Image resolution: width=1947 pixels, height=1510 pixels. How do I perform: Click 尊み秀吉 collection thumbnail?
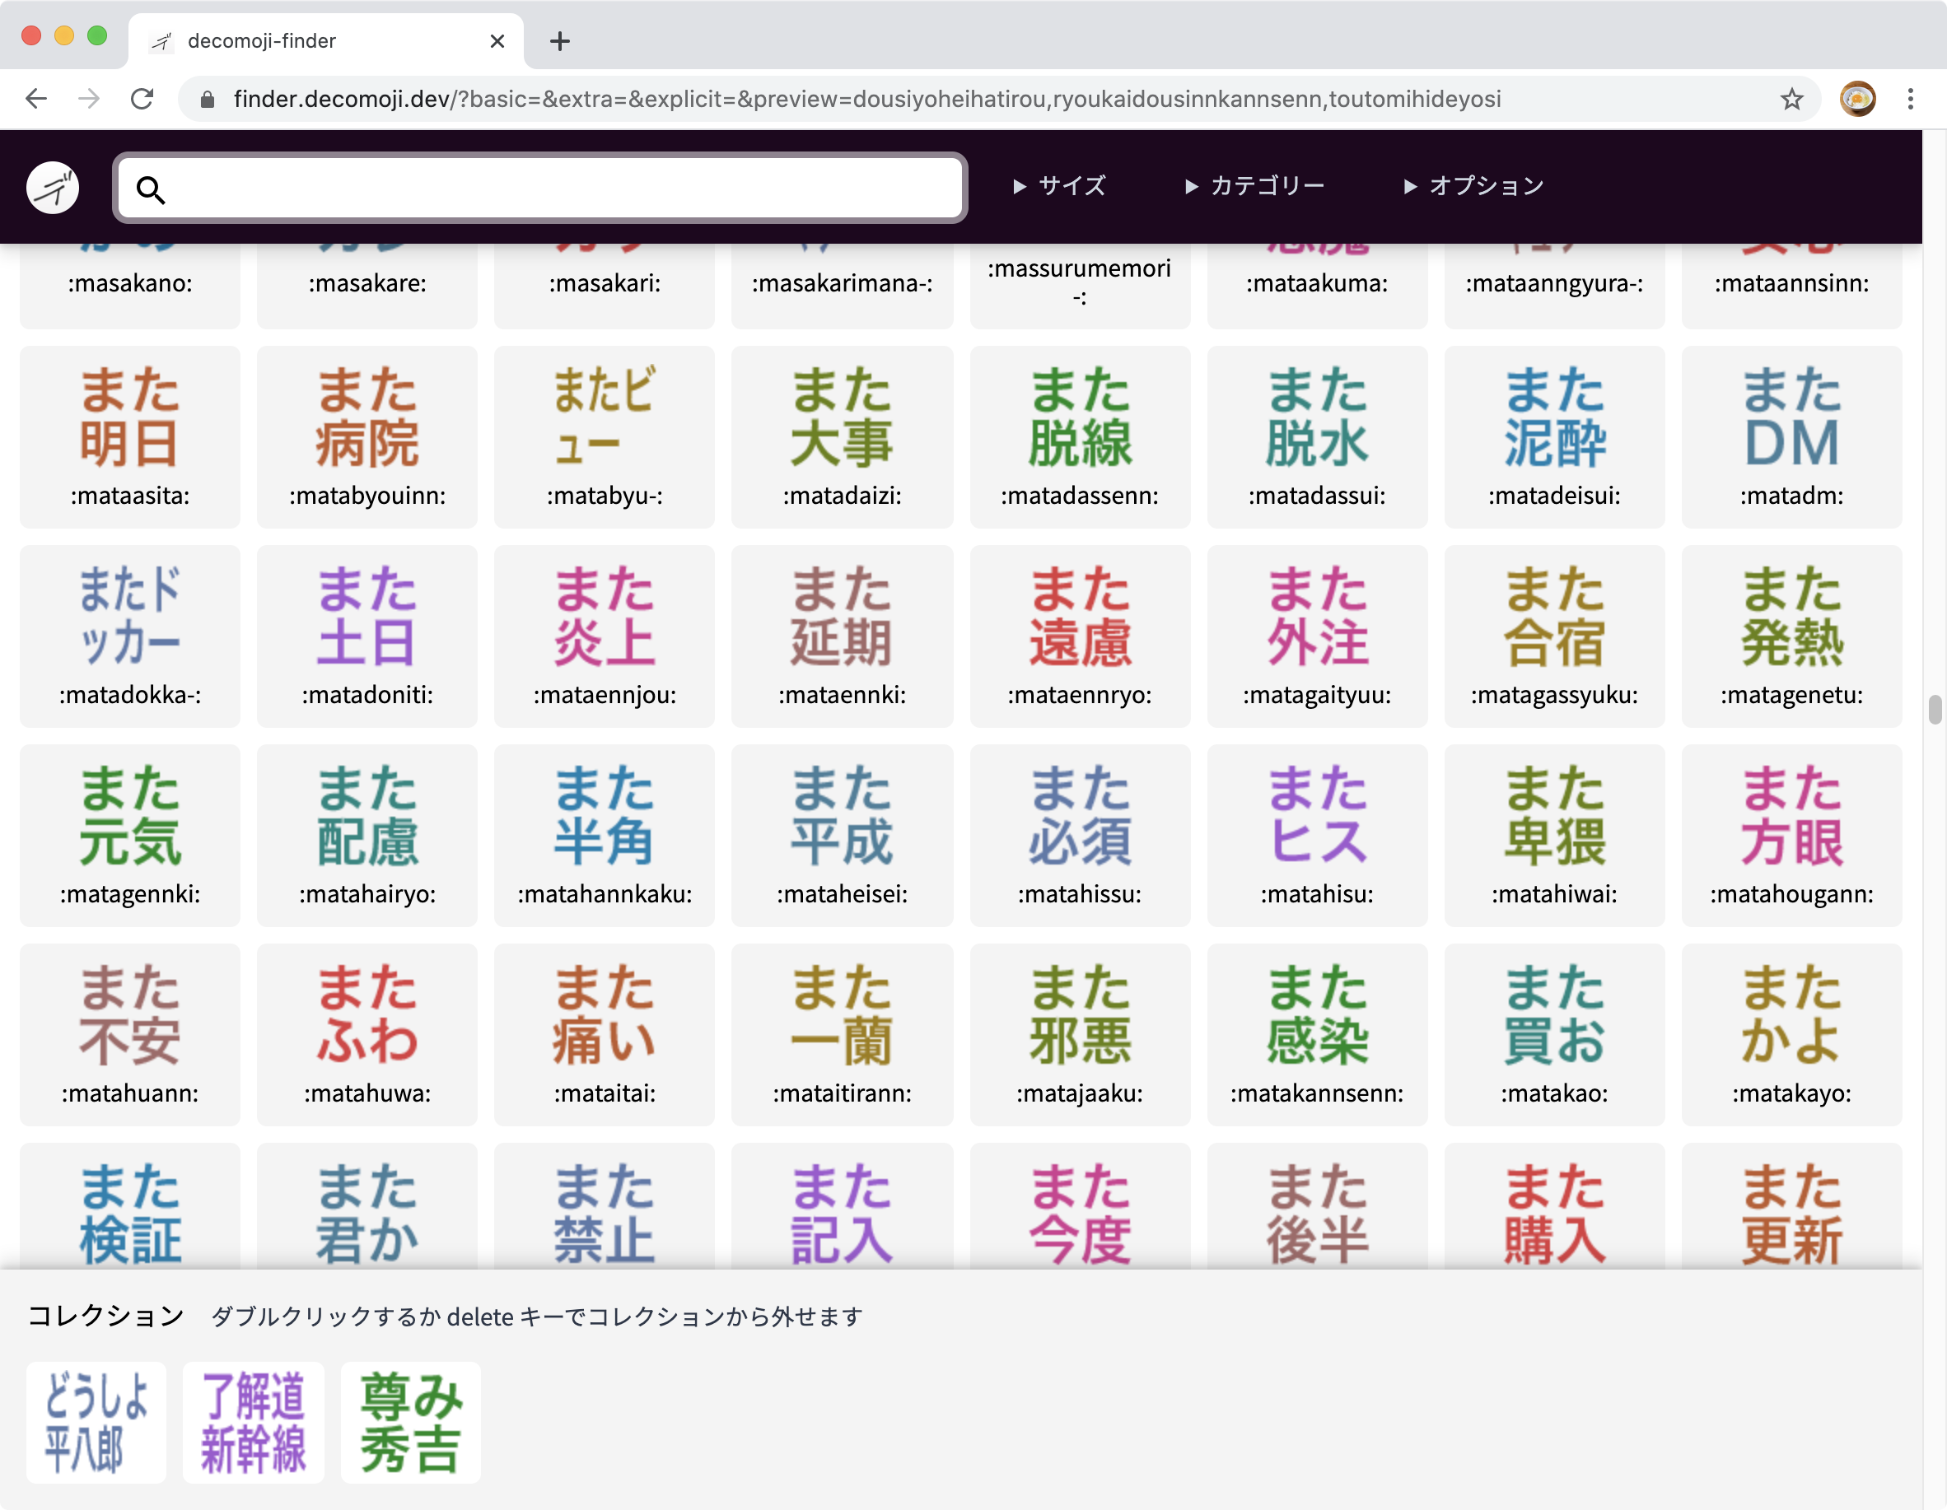tap(411, 1422)
